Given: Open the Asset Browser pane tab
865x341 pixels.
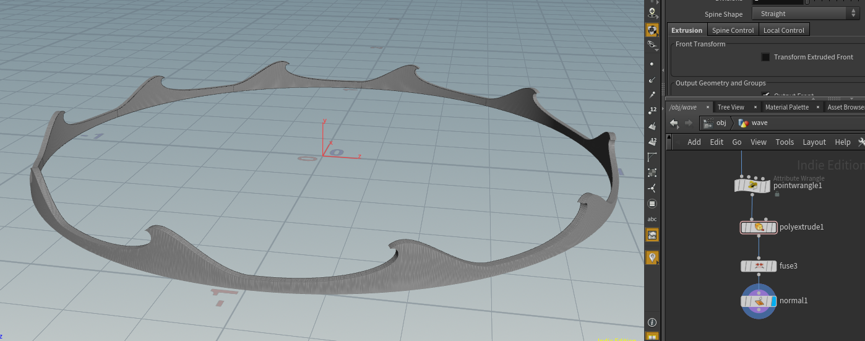Looking at the screenshot, I should click(846, 107).
